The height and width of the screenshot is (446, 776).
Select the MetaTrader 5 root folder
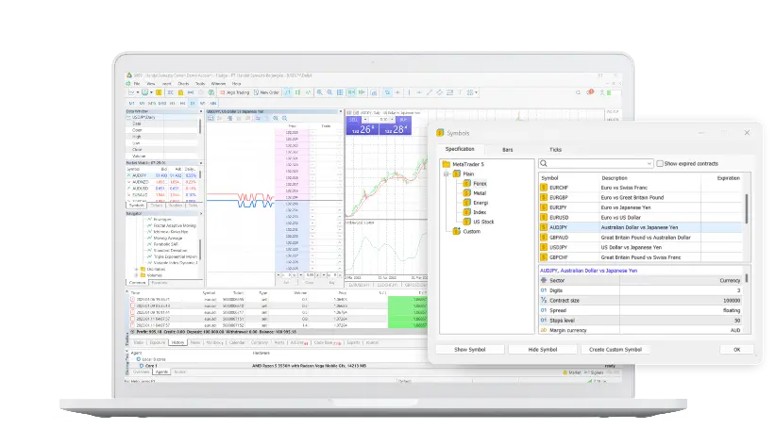coord(464,164)
